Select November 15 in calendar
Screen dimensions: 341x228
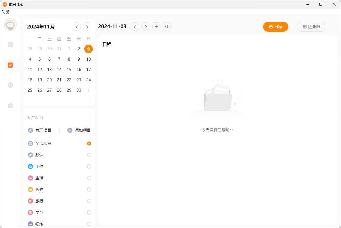[69, 69]
